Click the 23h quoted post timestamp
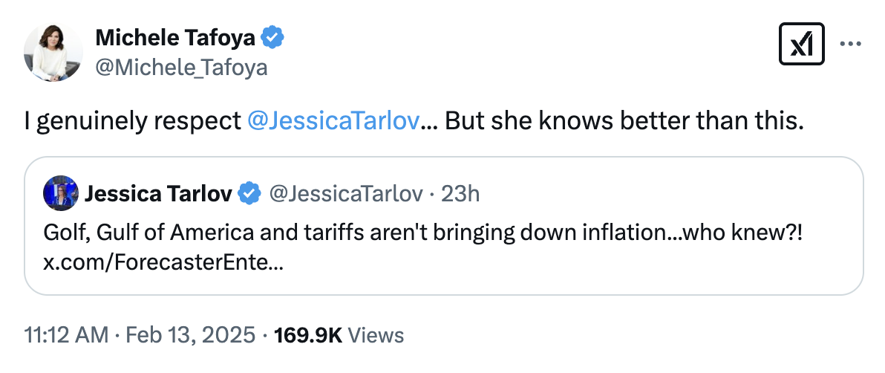Viewport: 885px width, 373px height. click(x=460, y=194)
